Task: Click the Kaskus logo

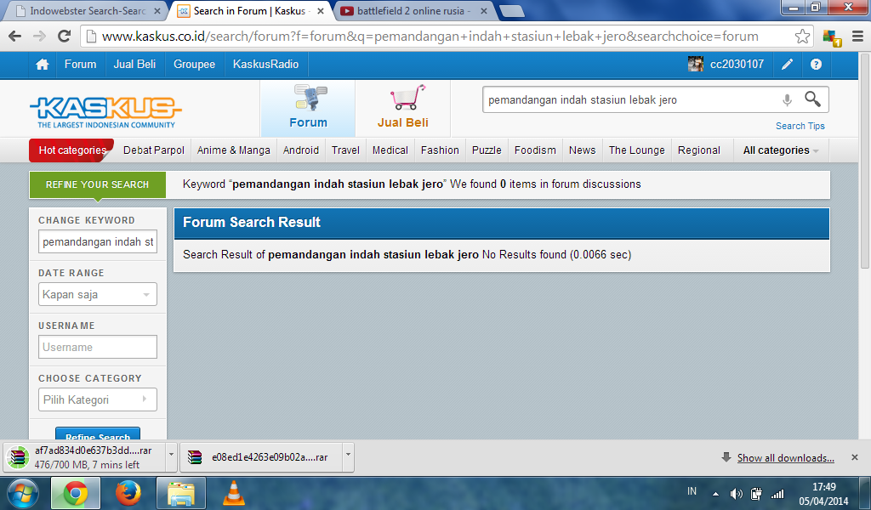Action: click(x=105, y=112)
